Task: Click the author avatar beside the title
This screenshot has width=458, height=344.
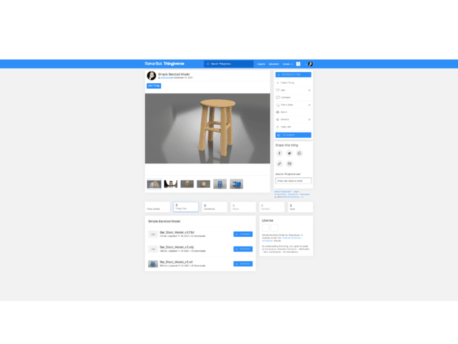Action: click(x=151, y=76)
